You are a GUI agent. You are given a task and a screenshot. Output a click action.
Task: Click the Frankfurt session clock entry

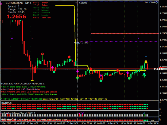pyautogui.click(x=41, y=13)
